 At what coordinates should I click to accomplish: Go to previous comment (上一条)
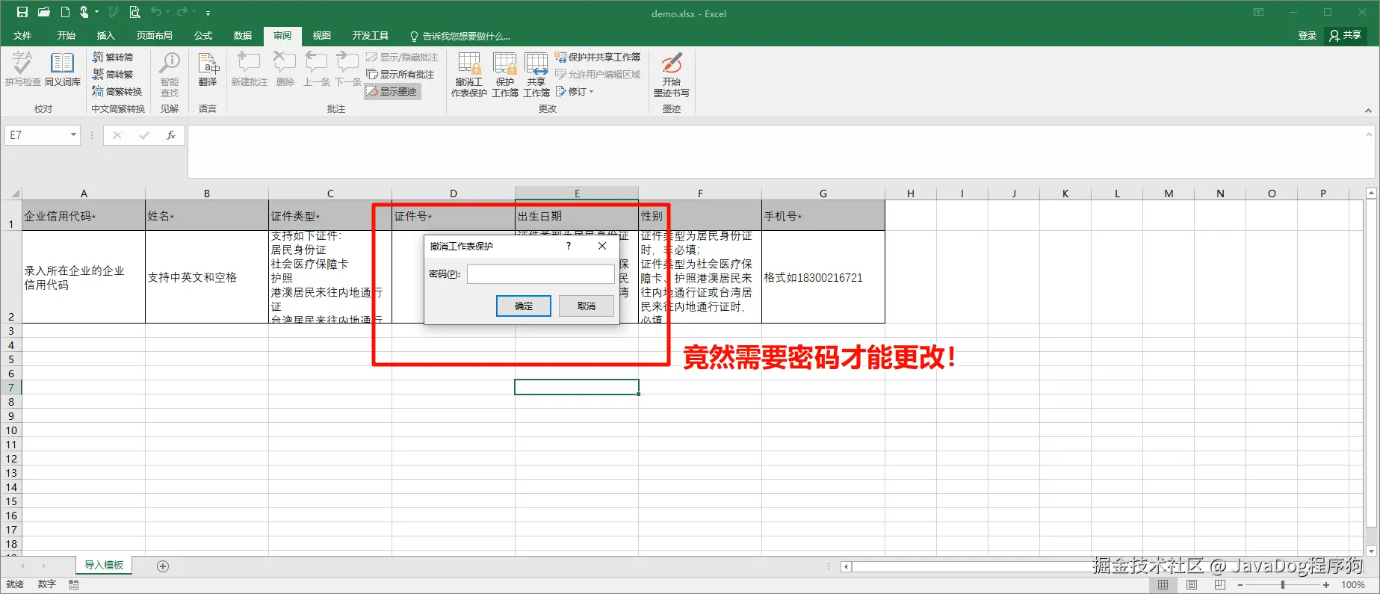316,69
